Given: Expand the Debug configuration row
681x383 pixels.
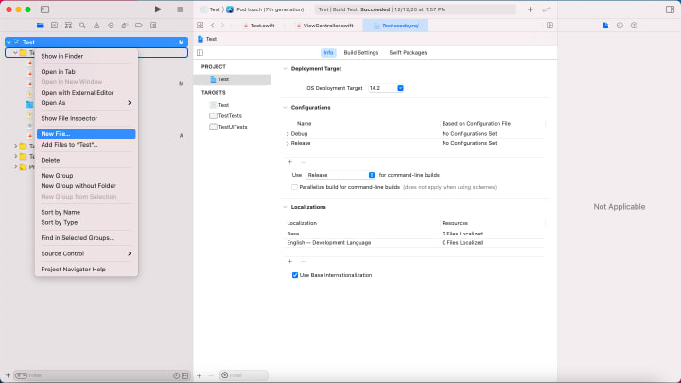Looking at the screenshot, I should coord(288,134).
